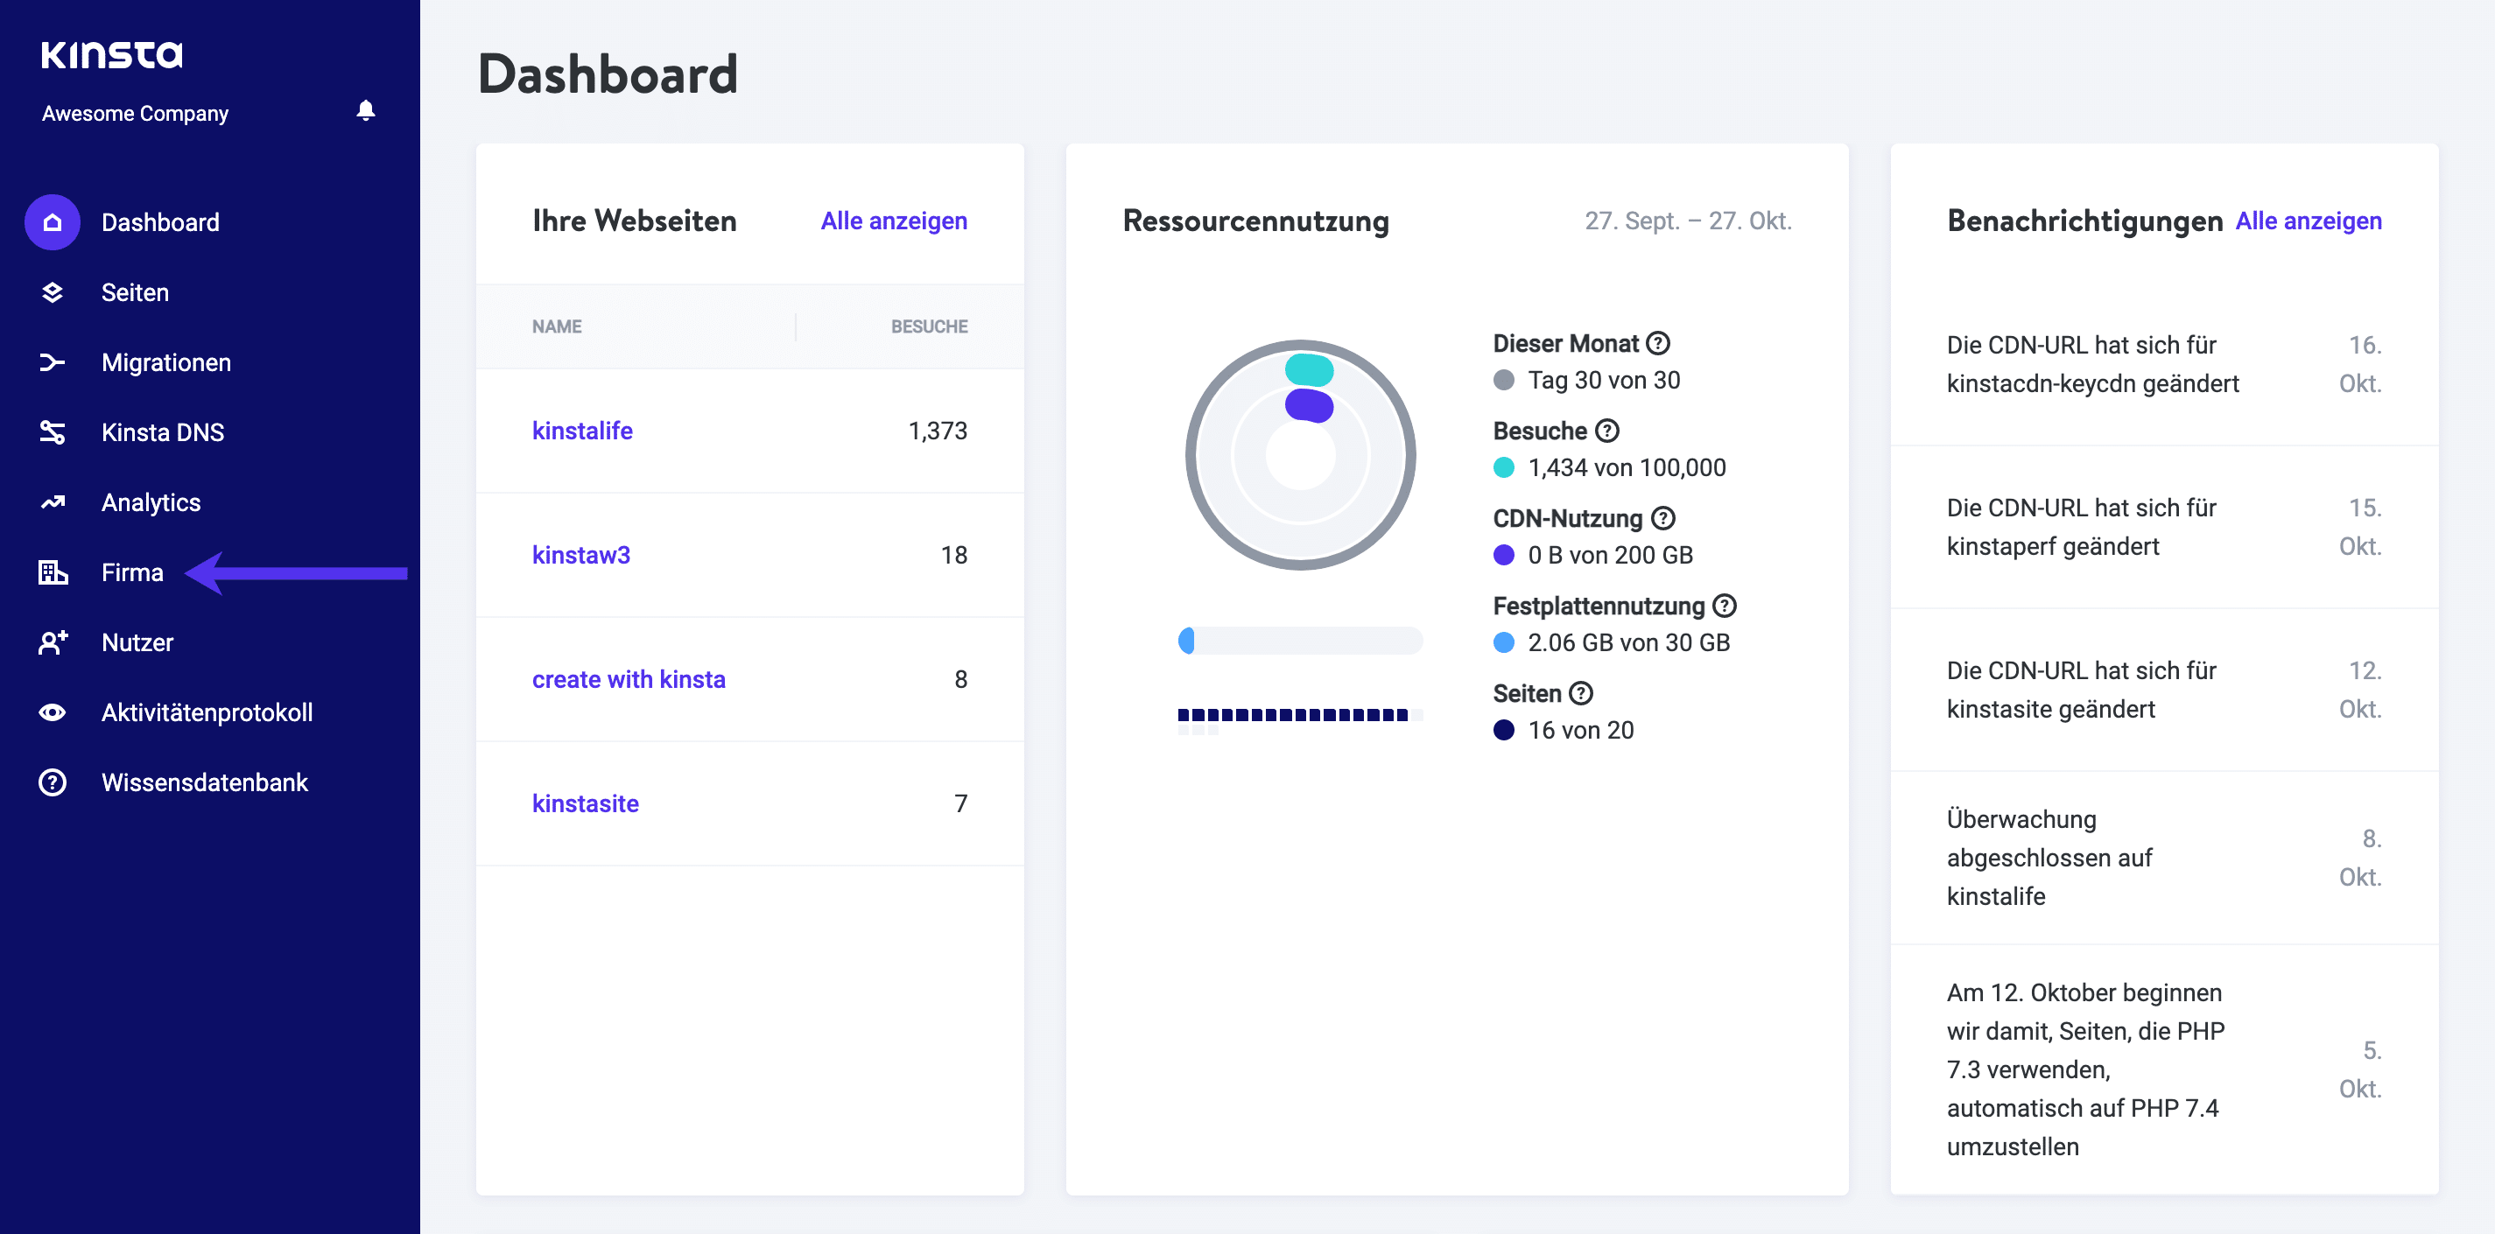
Task: Go to Nutzer in sidebar
Action: point(137,642)
